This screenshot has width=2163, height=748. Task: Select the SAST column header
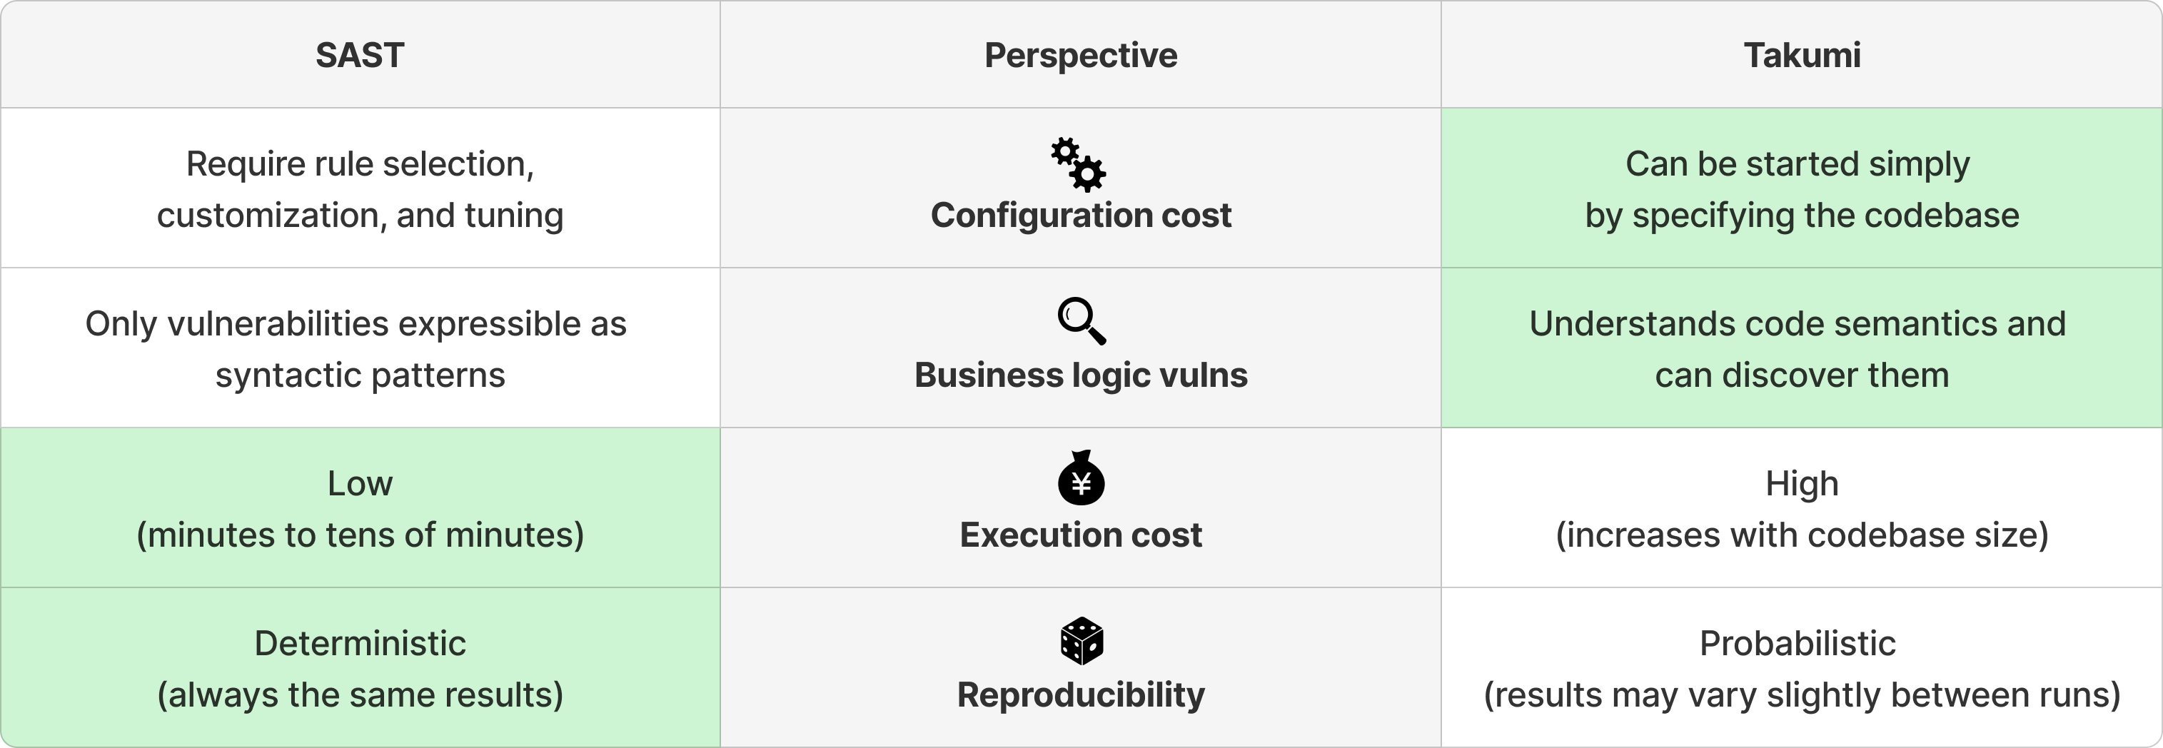pyautogui.click(x=359, y=56)
